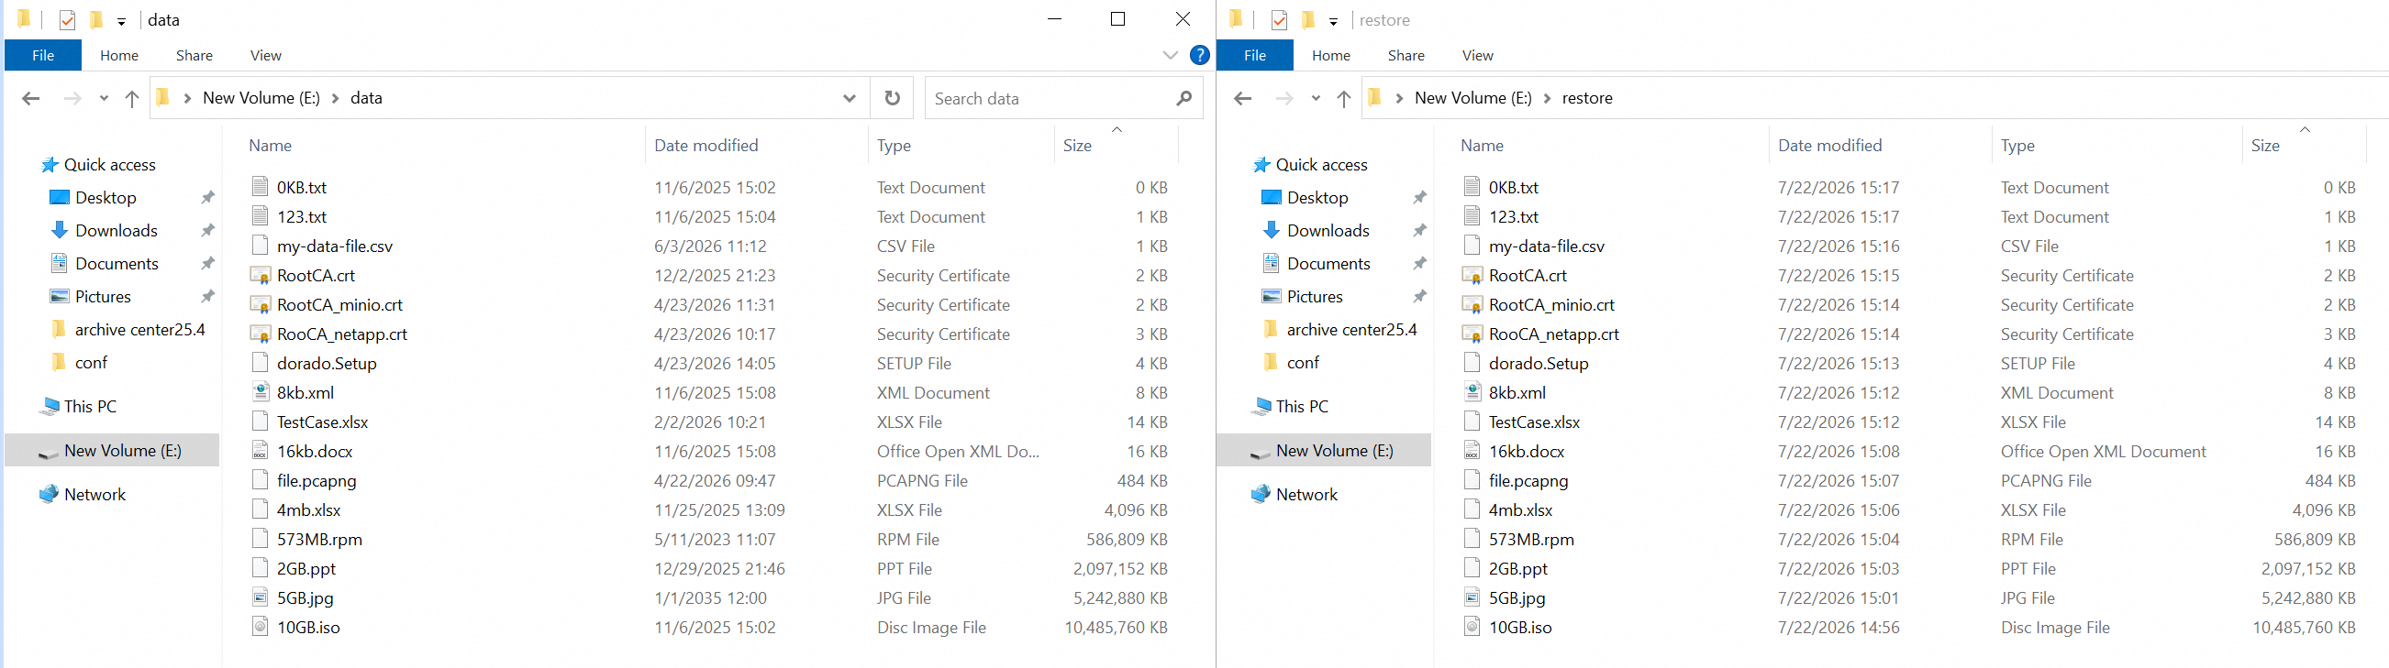The width and height of the screenshot is (2389, 668).
Task: Click the help question mark icon in data window
Action: click(x=1199, y=56)
